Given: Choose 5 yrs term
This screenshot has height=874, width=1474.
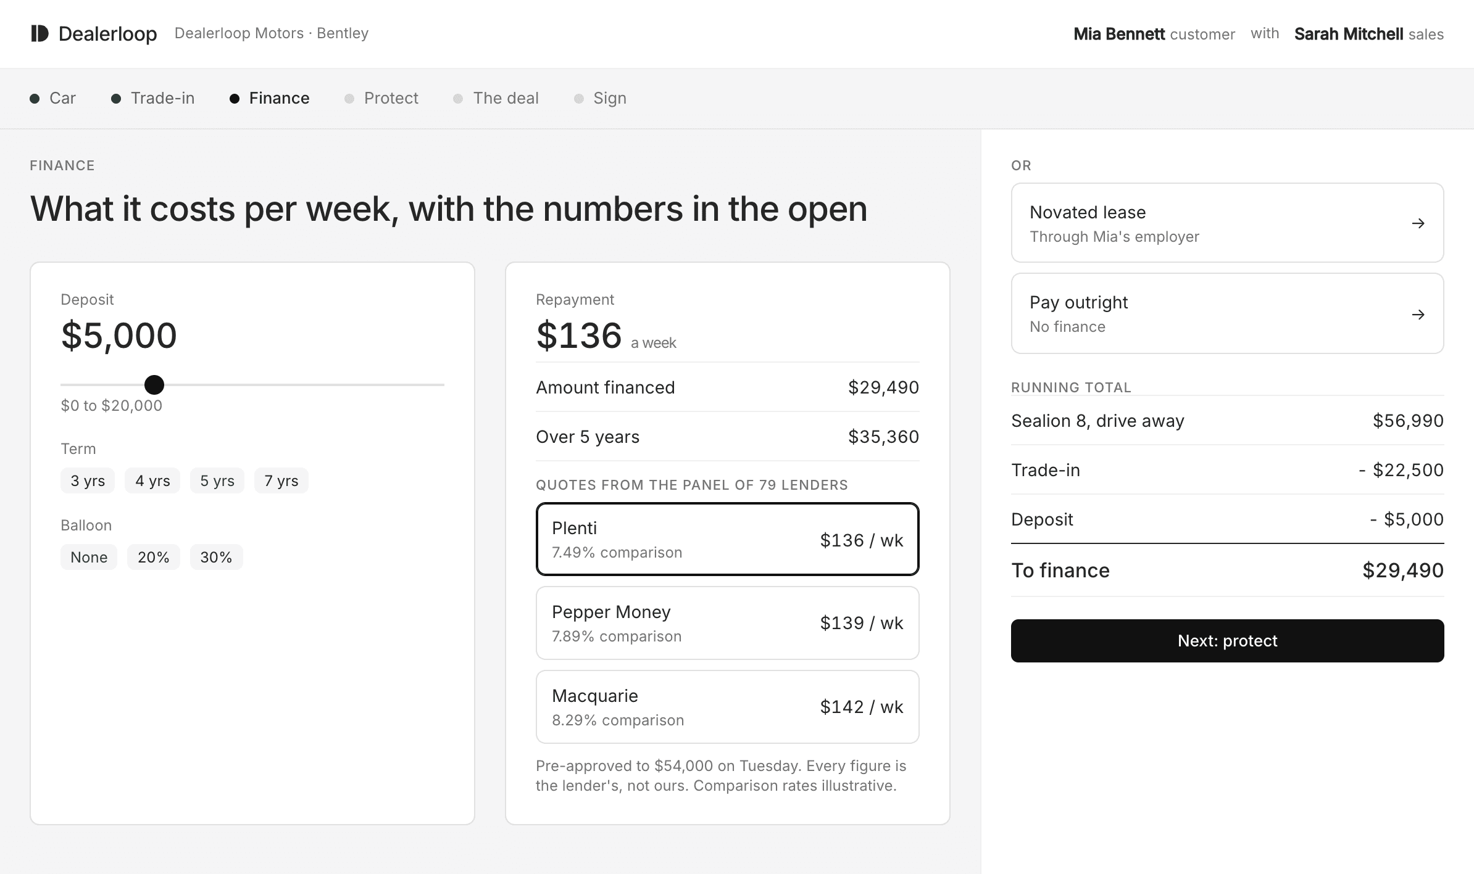Looking at the screenshot, I should [x=217, y=480].
